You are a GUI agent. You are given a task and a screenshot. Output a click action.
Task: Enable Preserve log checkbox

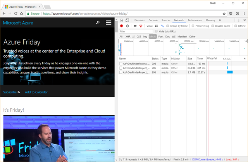193,26
